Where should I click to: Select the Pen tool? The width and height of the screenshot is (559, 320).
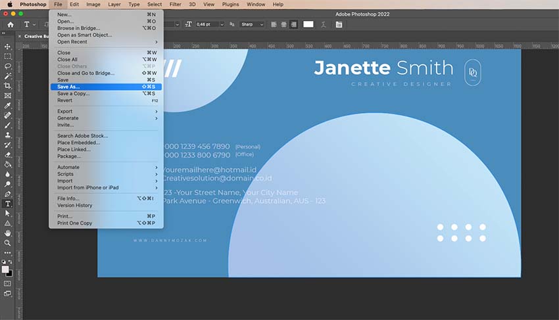click(7, 194)
